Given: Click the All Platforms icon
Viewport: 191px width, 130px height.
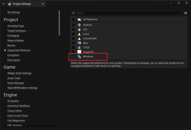Looking at the screenshot, I should click(79, 19).
